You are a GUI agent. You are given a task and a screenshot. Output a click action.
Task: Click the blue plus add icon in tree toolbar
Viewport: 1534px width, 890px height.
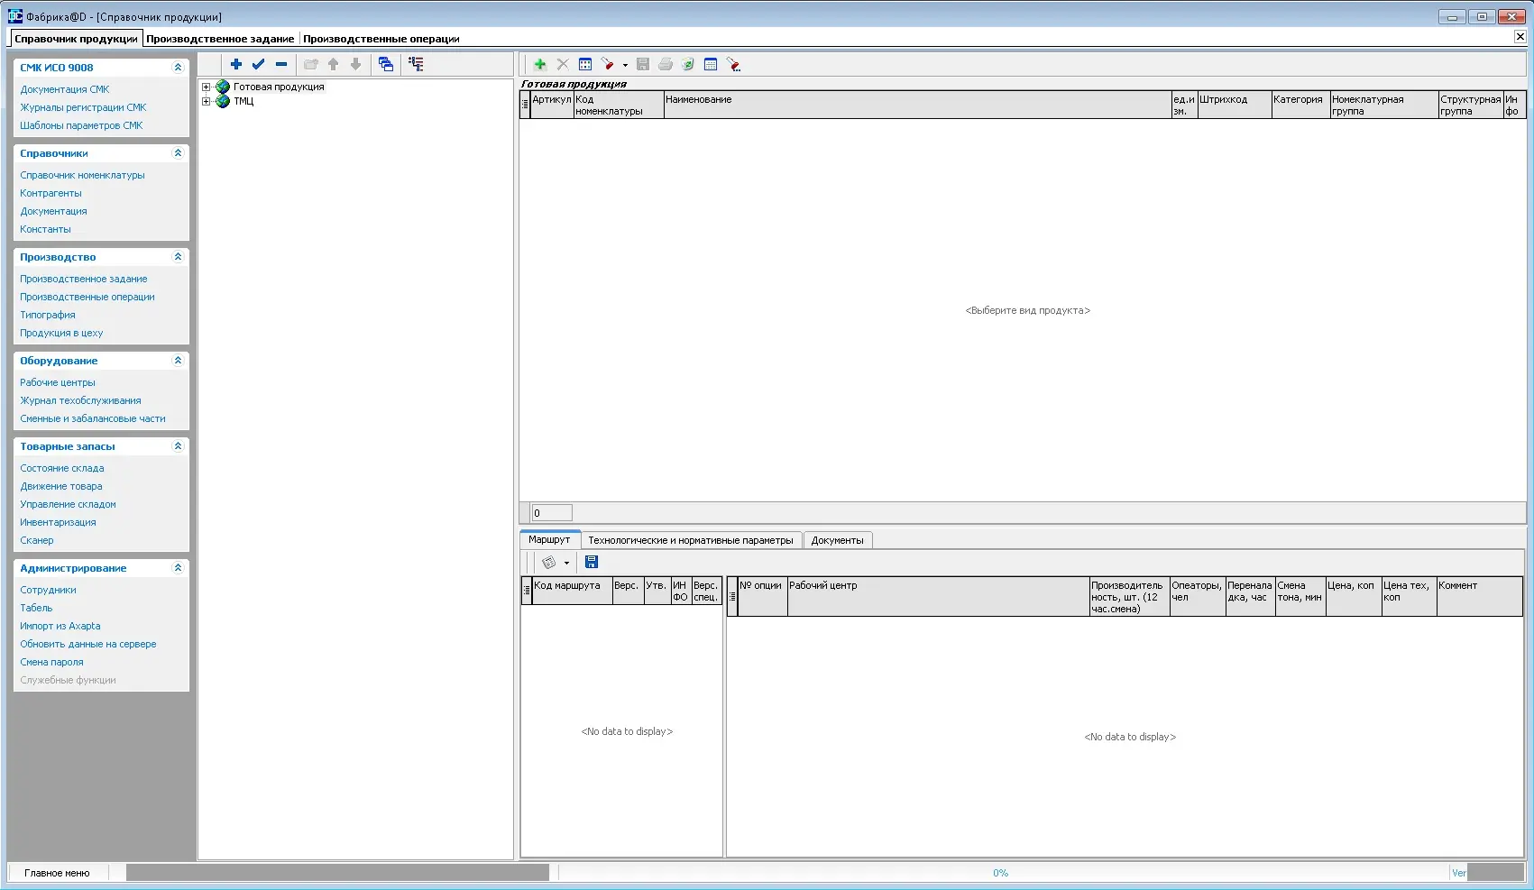pyautogui.click(x=236, y=64)
